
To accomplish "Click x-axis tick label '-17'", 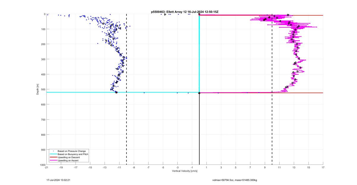I will 76,167.
